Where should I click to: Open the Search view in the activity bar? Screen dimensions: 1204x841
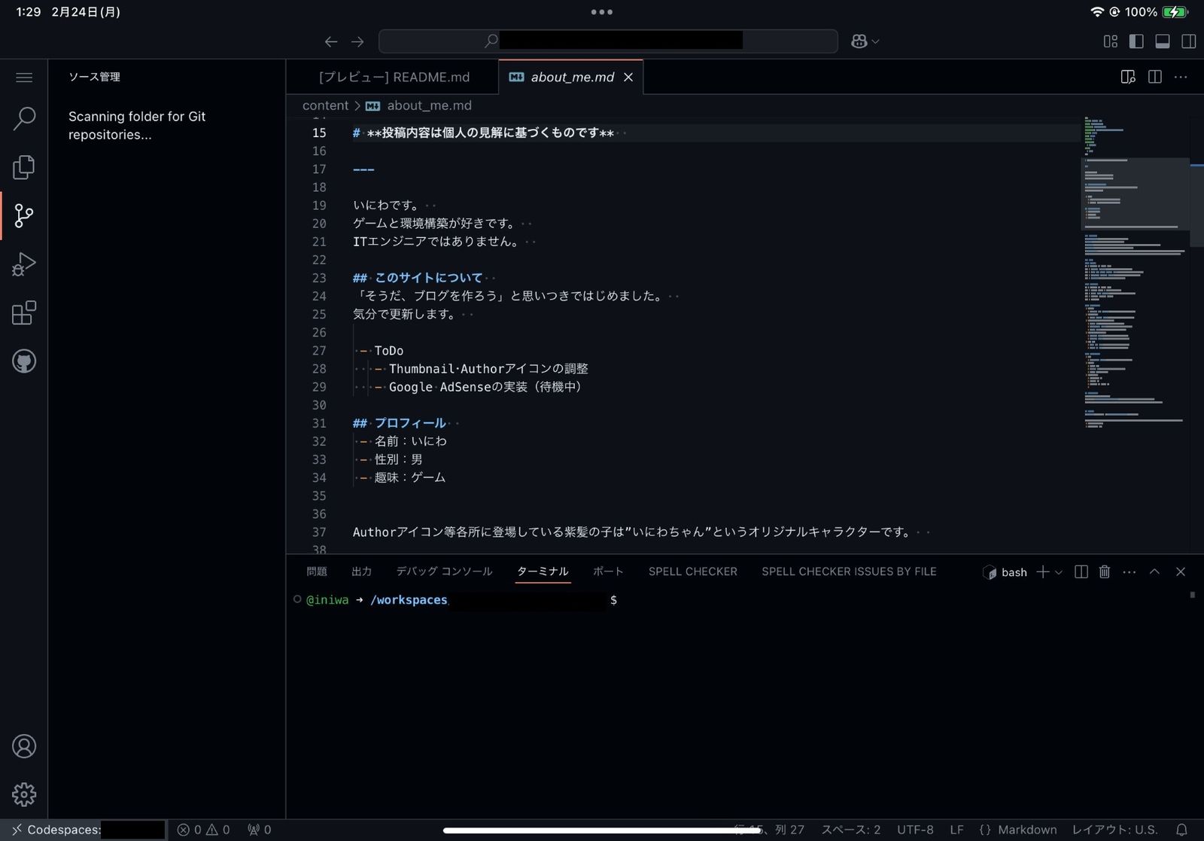coord(24,118)
